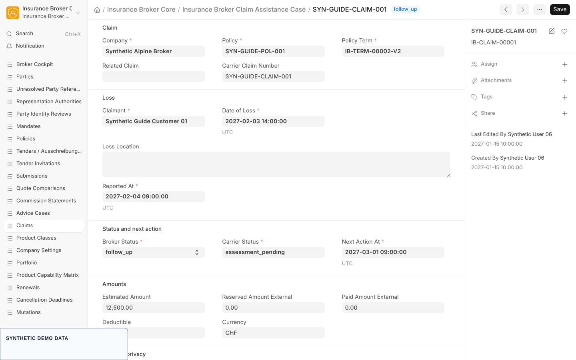Click the Currency field showing CHF

click(273, 333)
